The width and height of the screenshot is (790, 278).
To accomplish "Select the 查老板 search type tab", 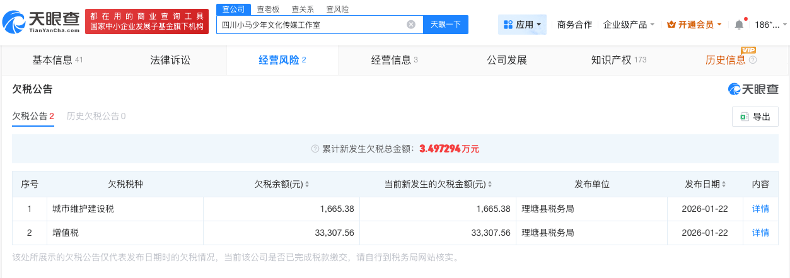I will 268,9.
